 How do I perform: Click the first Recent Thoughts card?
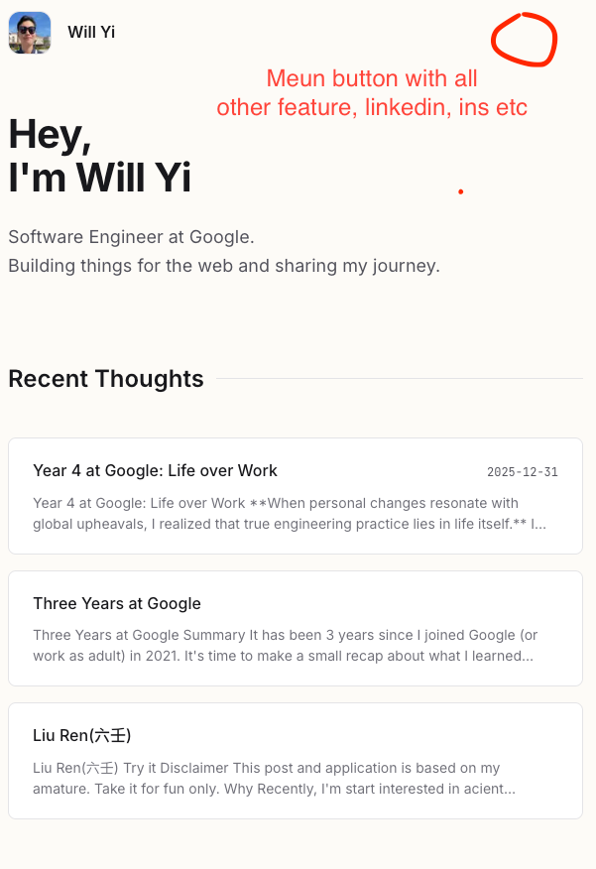click(x=295, y=495)
